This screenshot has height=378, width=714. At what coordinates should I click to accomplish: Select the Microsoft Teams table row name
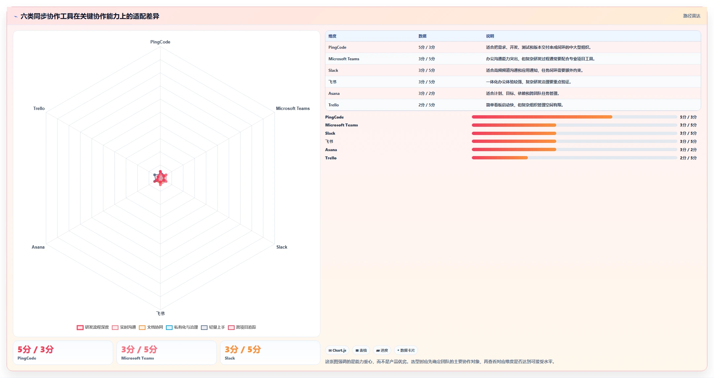point(344,59)
